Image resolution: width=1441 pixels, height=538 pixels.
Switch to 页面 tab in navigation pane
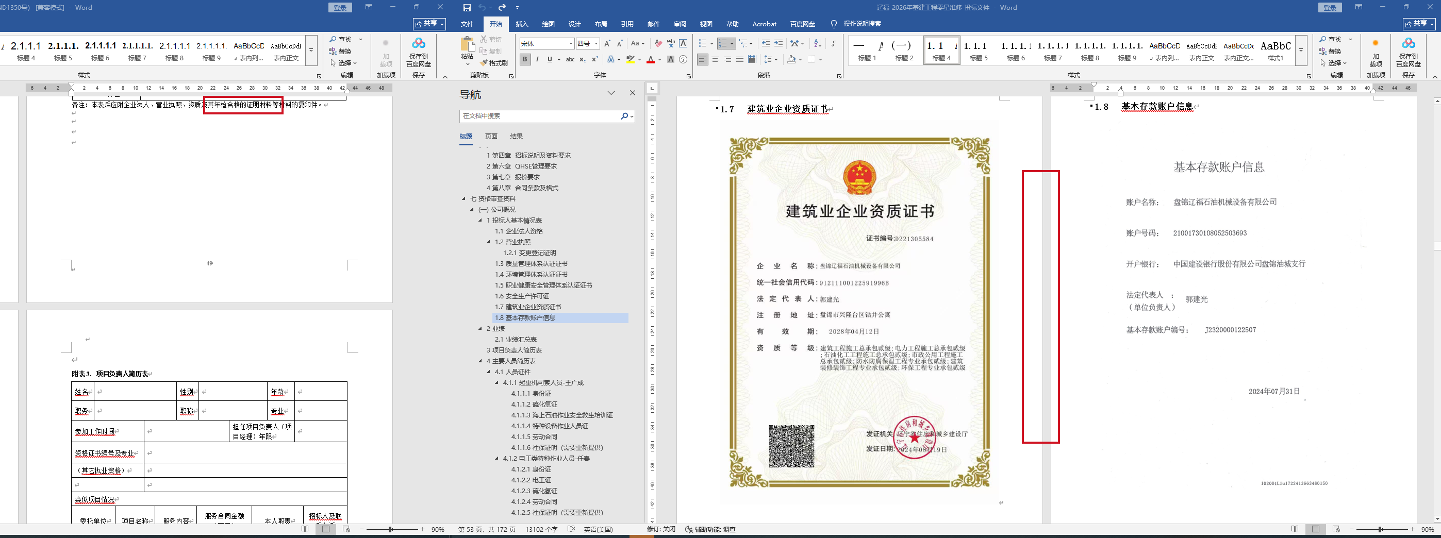click(x=491, y=137)
